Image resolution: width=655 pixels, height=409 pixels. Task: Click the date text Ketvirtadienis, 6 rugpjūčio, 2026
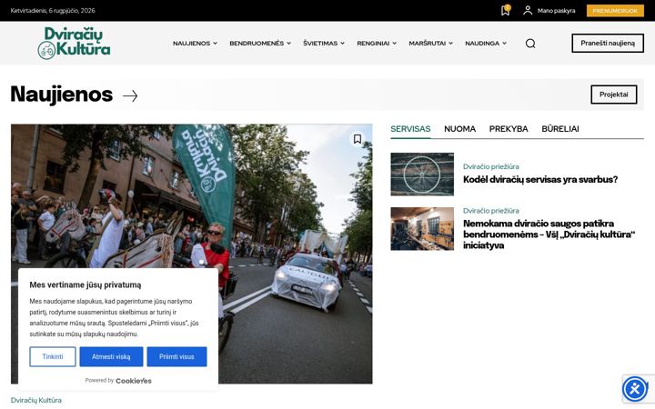click(53, 10)
